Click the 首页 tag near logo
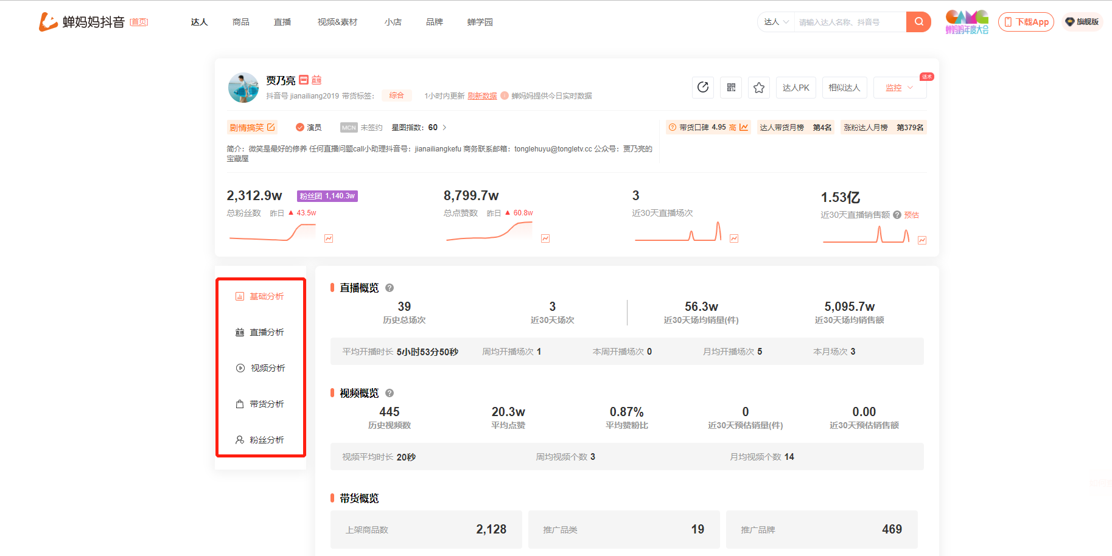The width and height of the screenshot is (1112, 556). tap(139, 22)
